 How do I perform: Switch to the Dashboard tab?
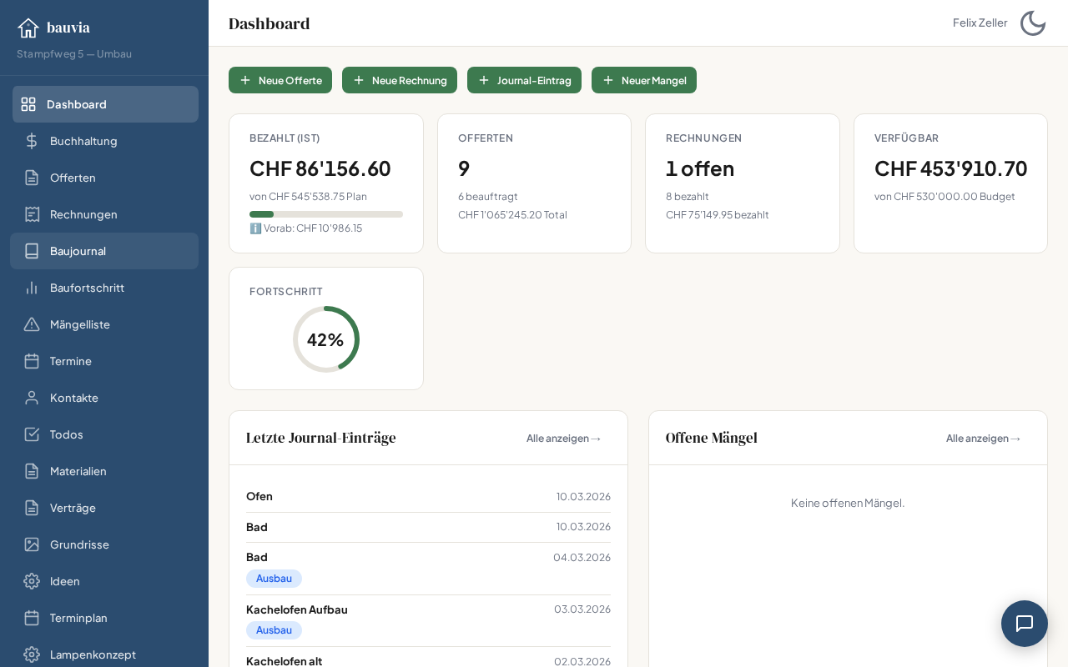pos(77,104)
